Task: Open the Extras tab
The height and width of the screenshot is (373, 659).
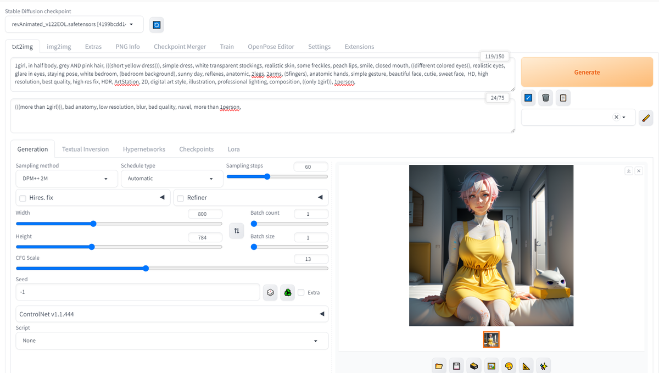Action: click(x=93, y=47)
